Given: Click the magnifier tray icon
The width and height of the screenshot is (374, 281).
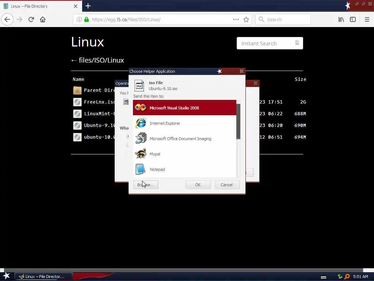Looking at the screenshot, I should point(347,277).
